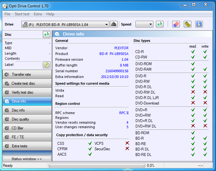Viewport: 216px width, 171px height.
Task: Click the VCPS unsupported red cross
Action: pyautogui.click(x=127, y=143)
